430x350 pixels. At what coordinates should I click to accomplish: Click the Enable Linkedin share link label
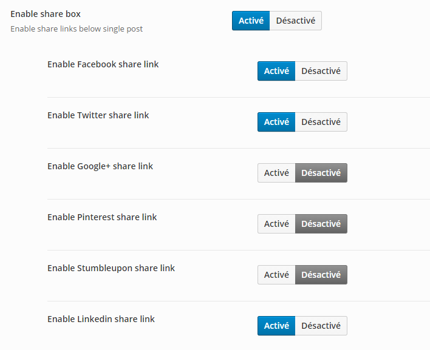coord(101,319)
